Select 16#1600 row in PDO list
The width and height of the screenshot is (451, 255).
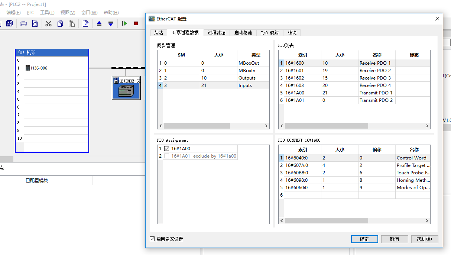[x=354, y=63]
